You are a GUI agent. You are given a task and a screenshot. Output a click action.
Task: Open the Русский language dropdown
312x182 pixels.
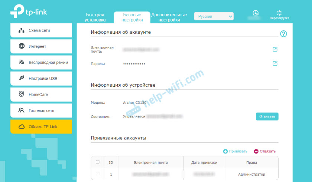[214, 16]
